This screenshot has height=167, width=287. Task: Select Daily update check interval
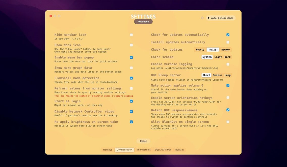pos(213,50)
